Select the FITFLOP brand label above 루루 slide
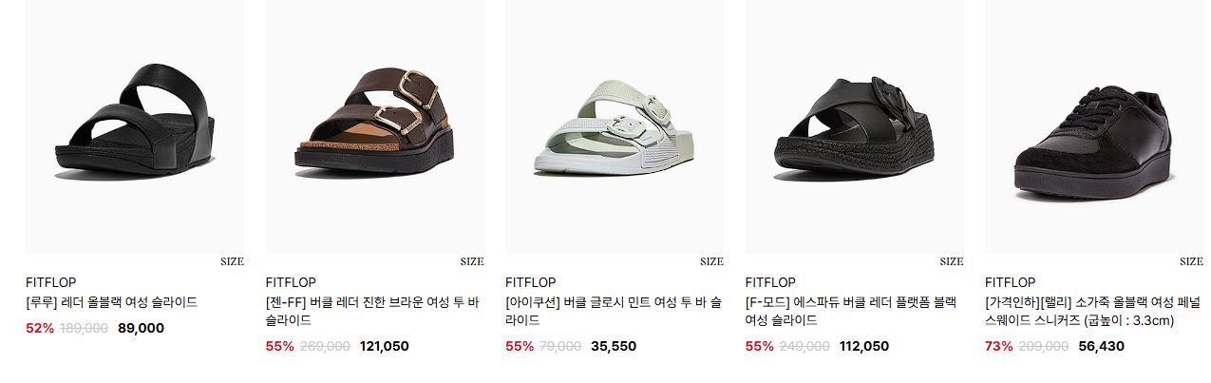The height and width of the screenshot is (383, 1211). click(50, 282)
